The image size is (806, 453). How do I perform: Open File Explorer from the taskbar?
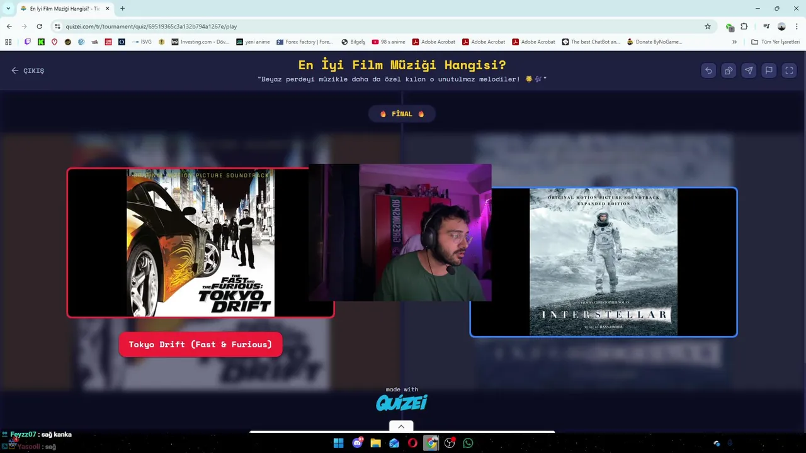click(x=376, y=443)
